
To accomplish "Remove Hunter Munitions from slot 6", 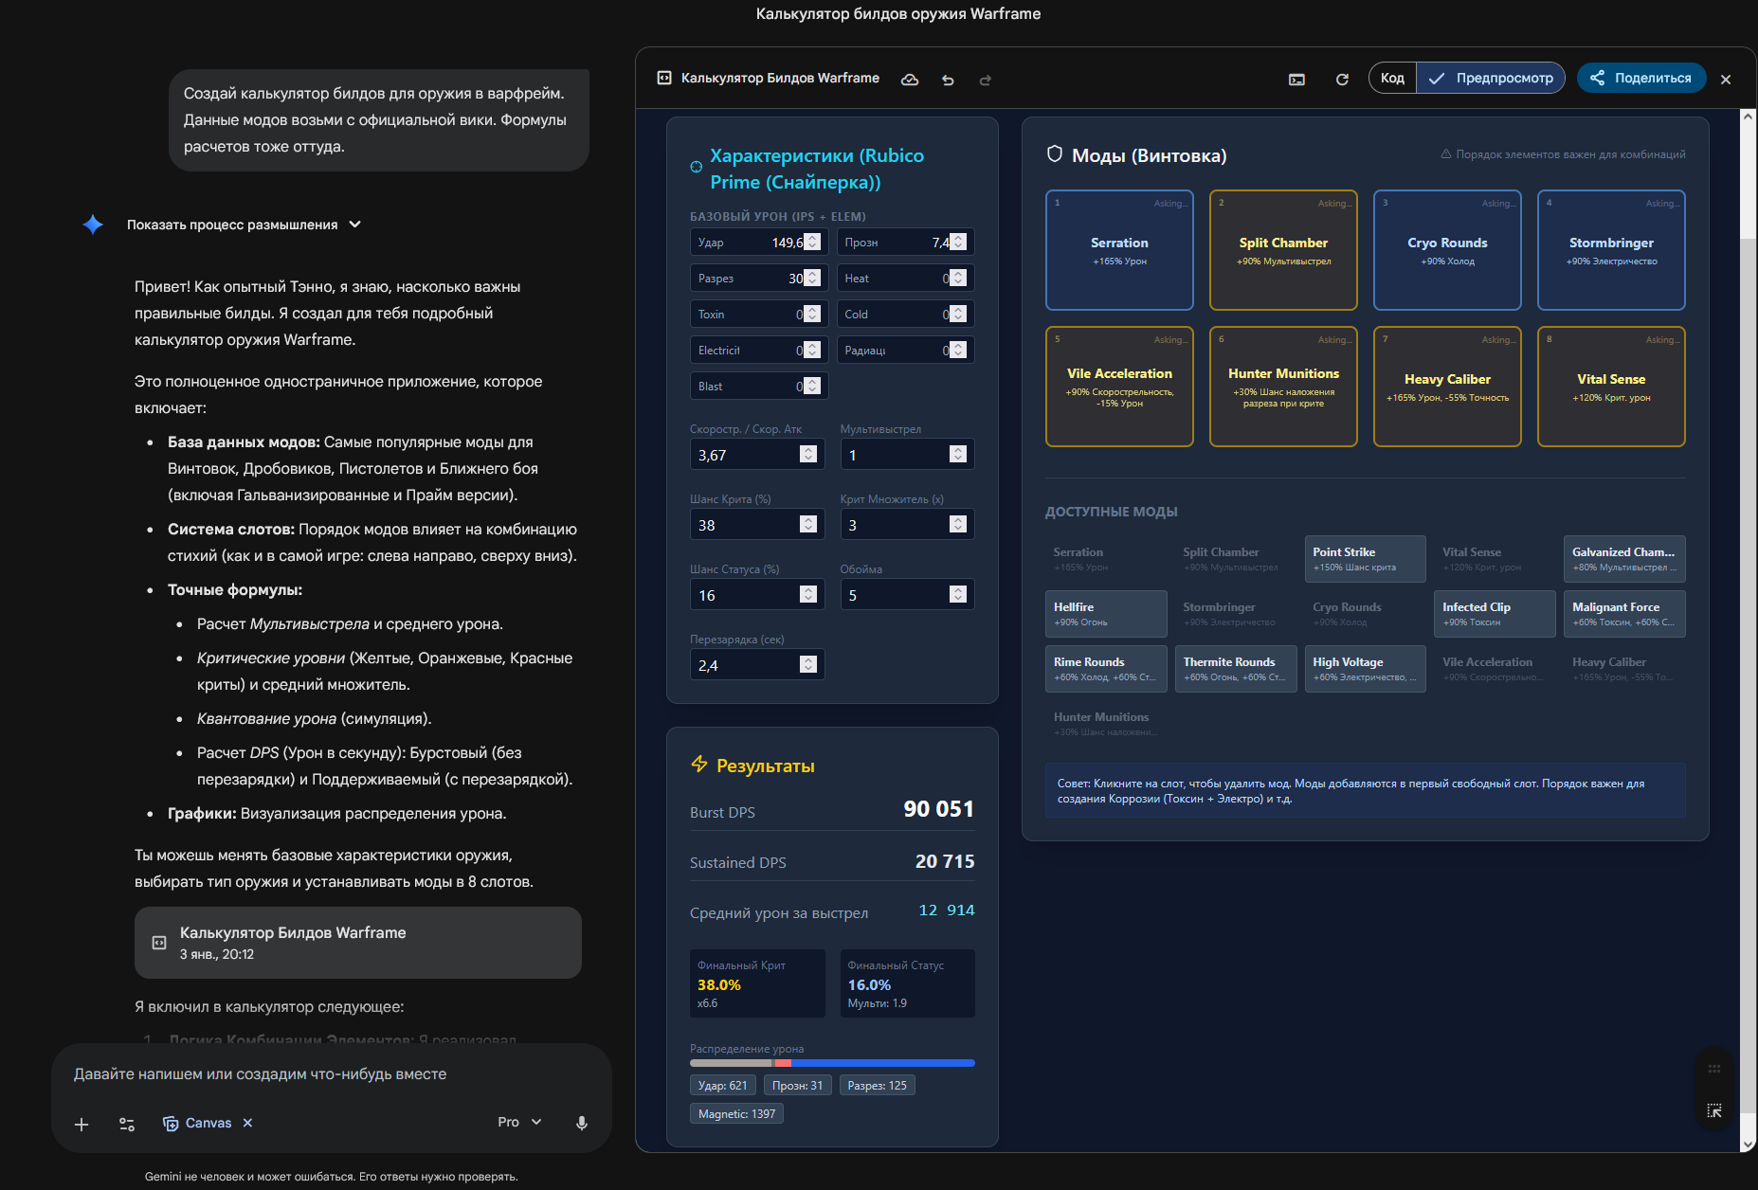I will 1283,387.
